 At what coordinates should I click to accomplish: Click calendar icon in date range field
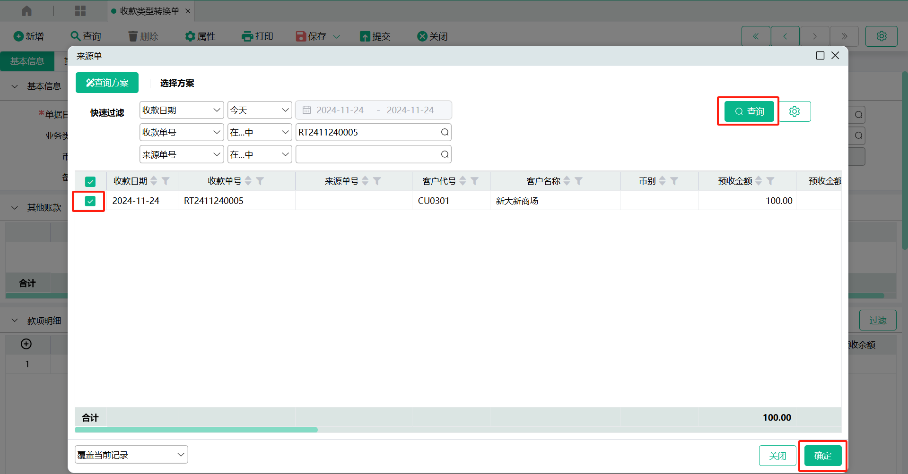[306, 110]
